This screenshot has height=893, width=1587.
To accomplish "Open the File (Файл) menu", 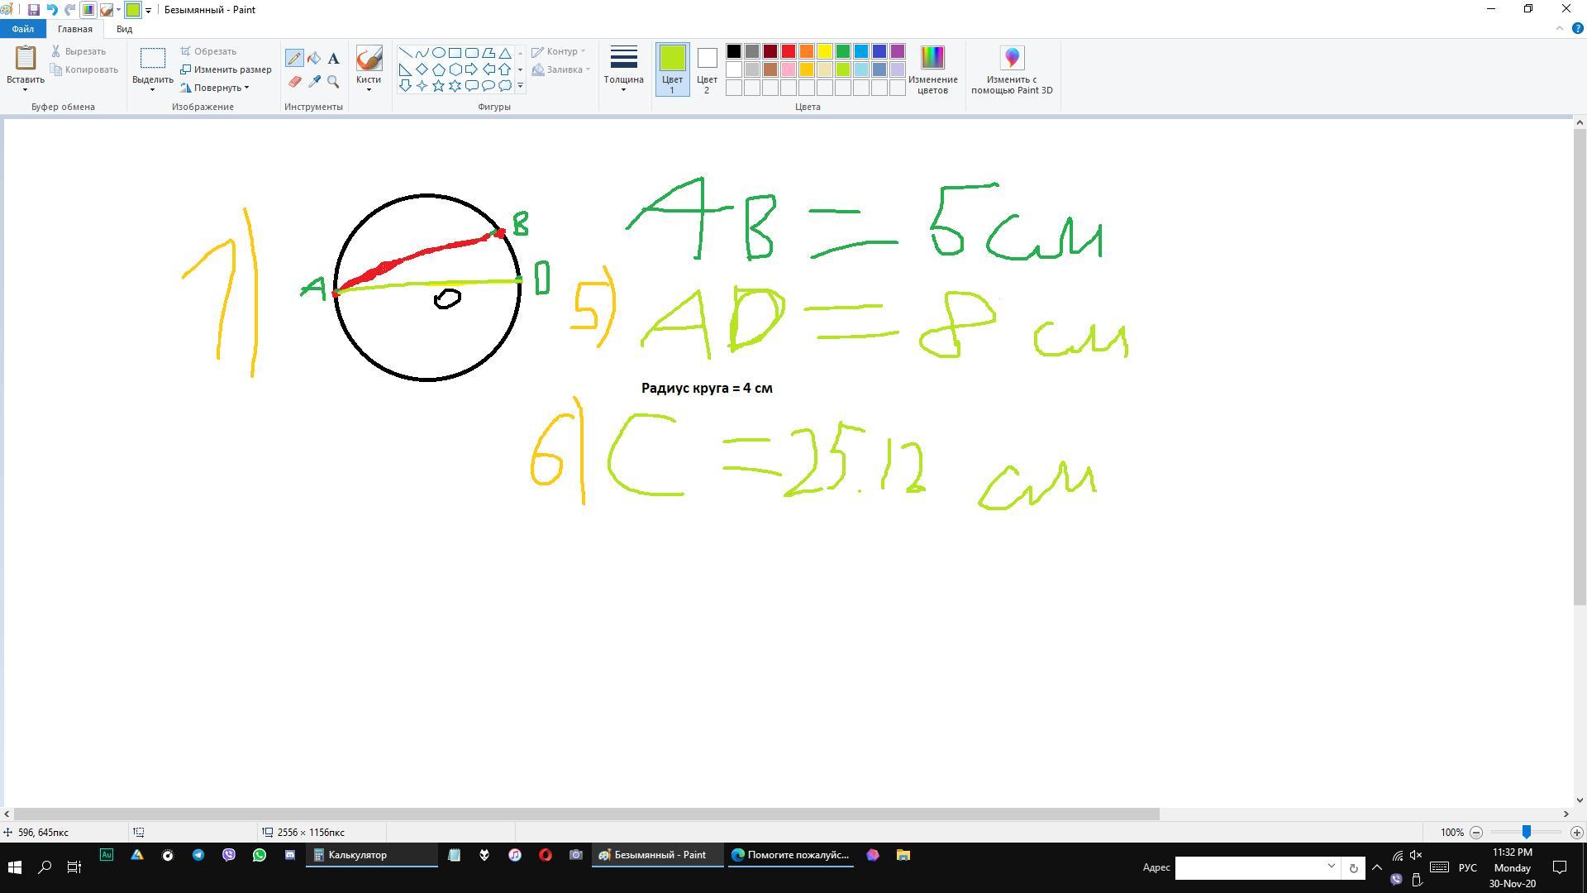I will point(22,29).
